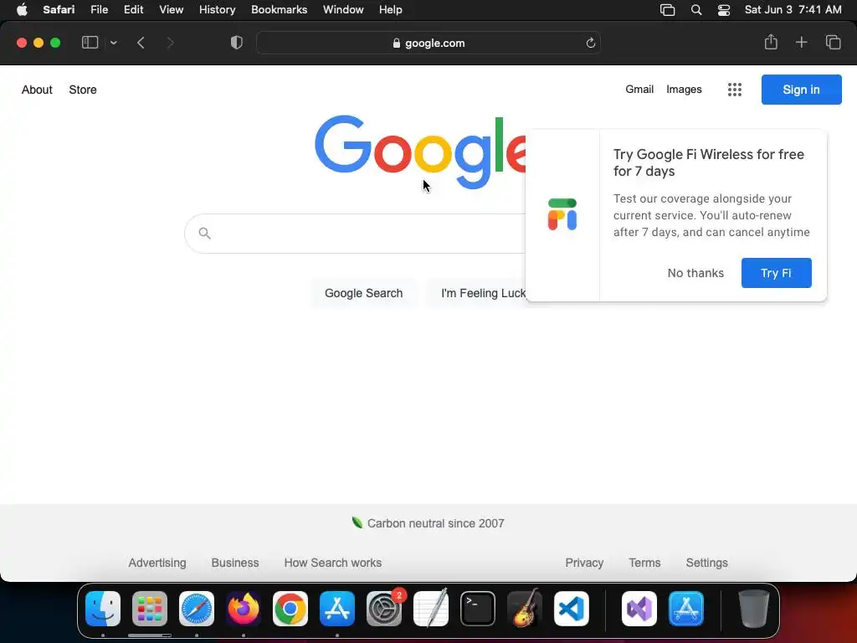Viewport: 857px width, 643px height.
Task: Open the Store link
Action: [x=83, y=90]
